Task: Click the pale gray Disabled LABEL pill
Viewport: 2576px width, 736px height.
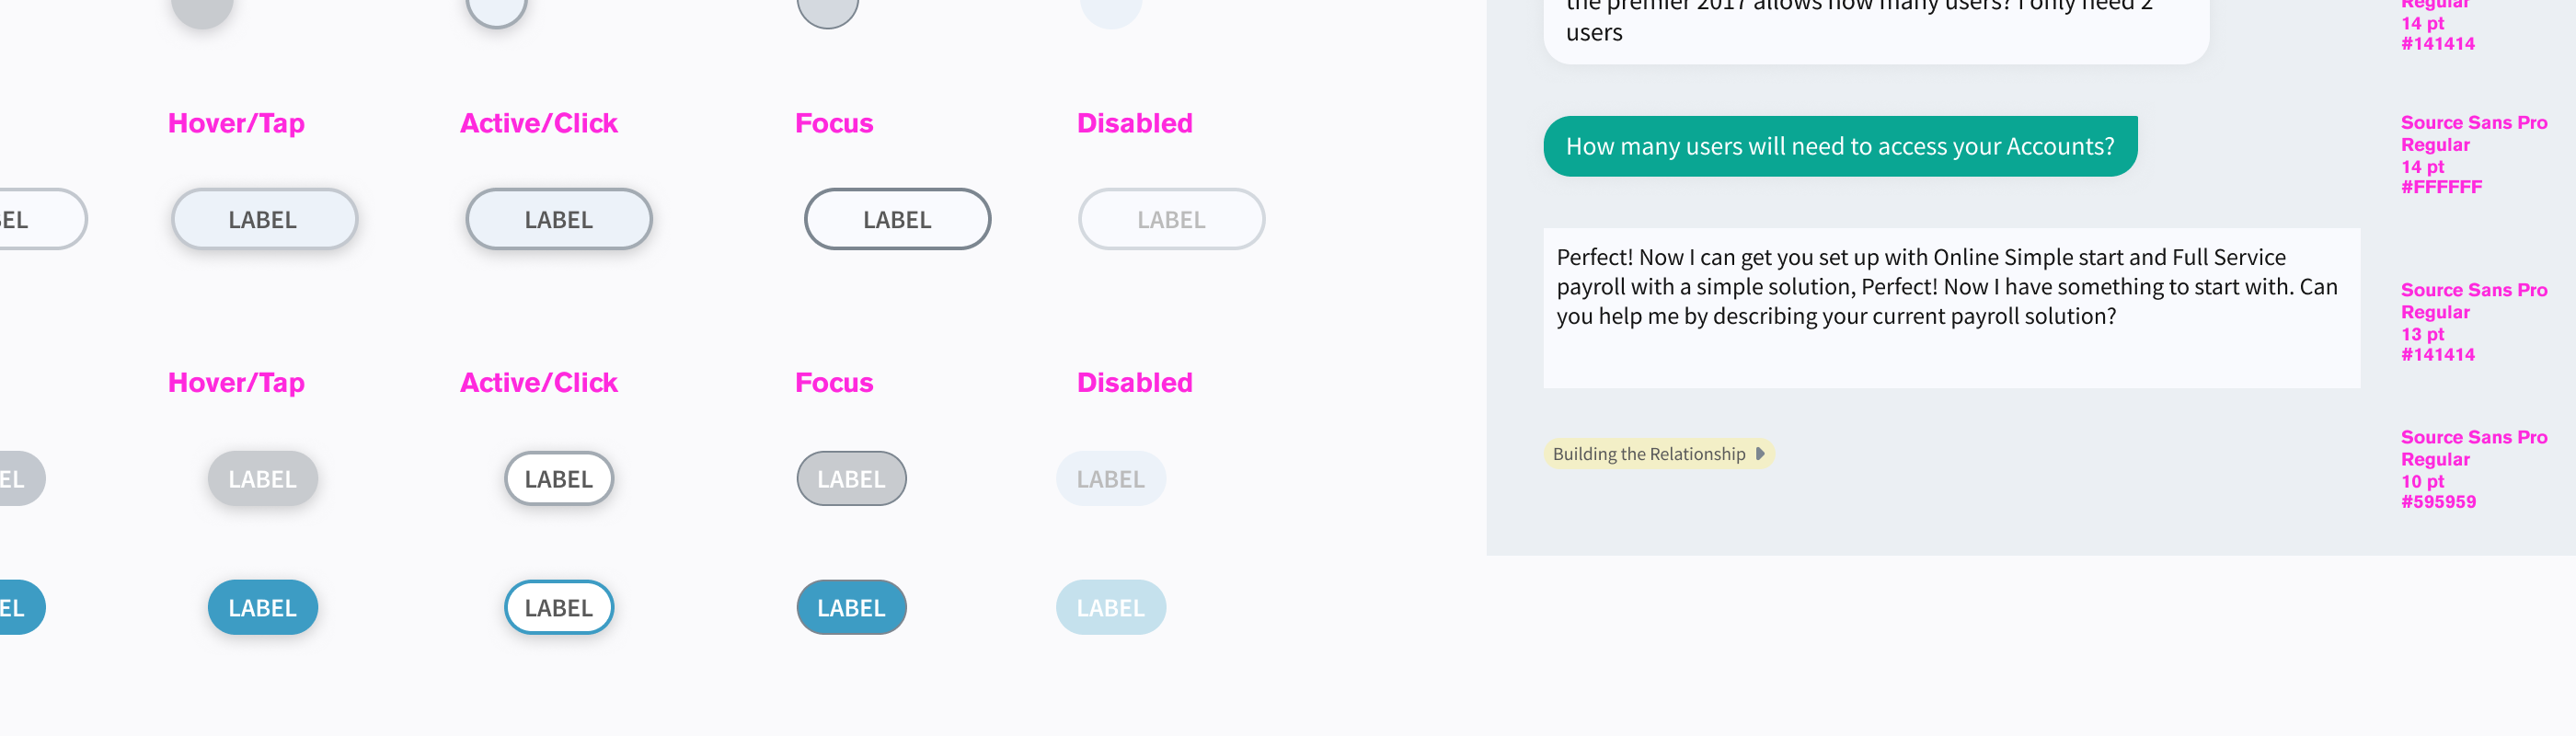Action: click(1110, 479)
